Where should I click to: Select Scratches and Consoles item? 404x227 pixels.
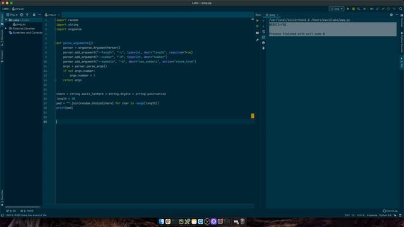pyautogui.click(x=25, y=33)
